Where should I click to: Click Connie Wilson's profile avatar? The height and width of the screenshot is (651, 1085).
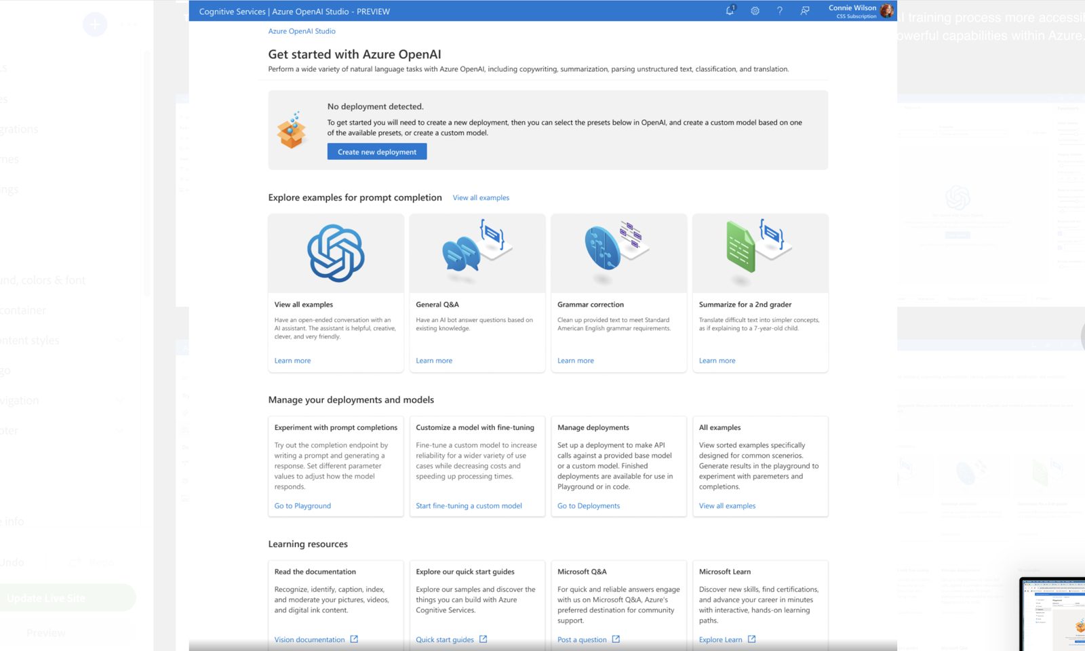click(887, 11)
